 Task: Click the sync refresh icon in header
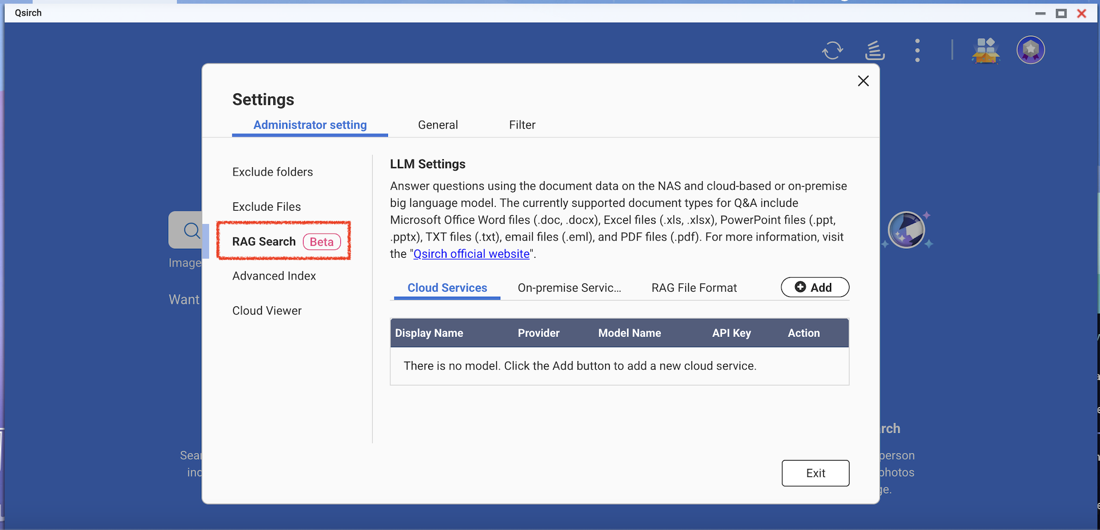[x=832, y=50]
